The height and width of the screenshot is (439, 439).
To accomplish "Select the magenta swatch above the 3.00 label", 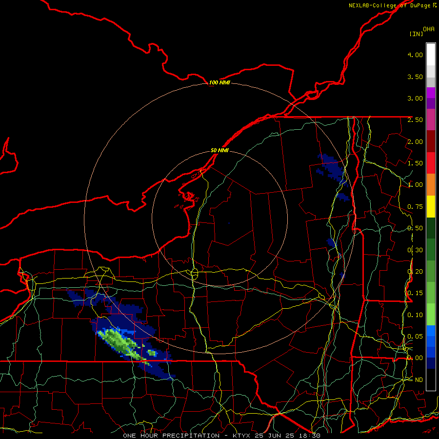I will 431,93.
